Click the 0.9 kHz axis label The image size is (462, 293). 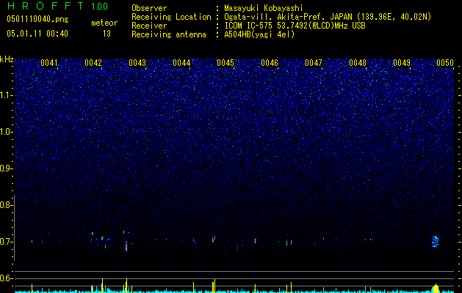point(6,168)
